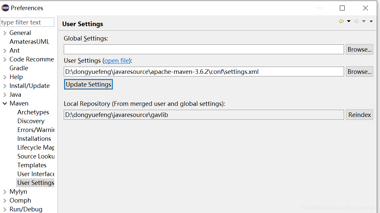
Task: Open Maven User Interface page
Action: 36,174
